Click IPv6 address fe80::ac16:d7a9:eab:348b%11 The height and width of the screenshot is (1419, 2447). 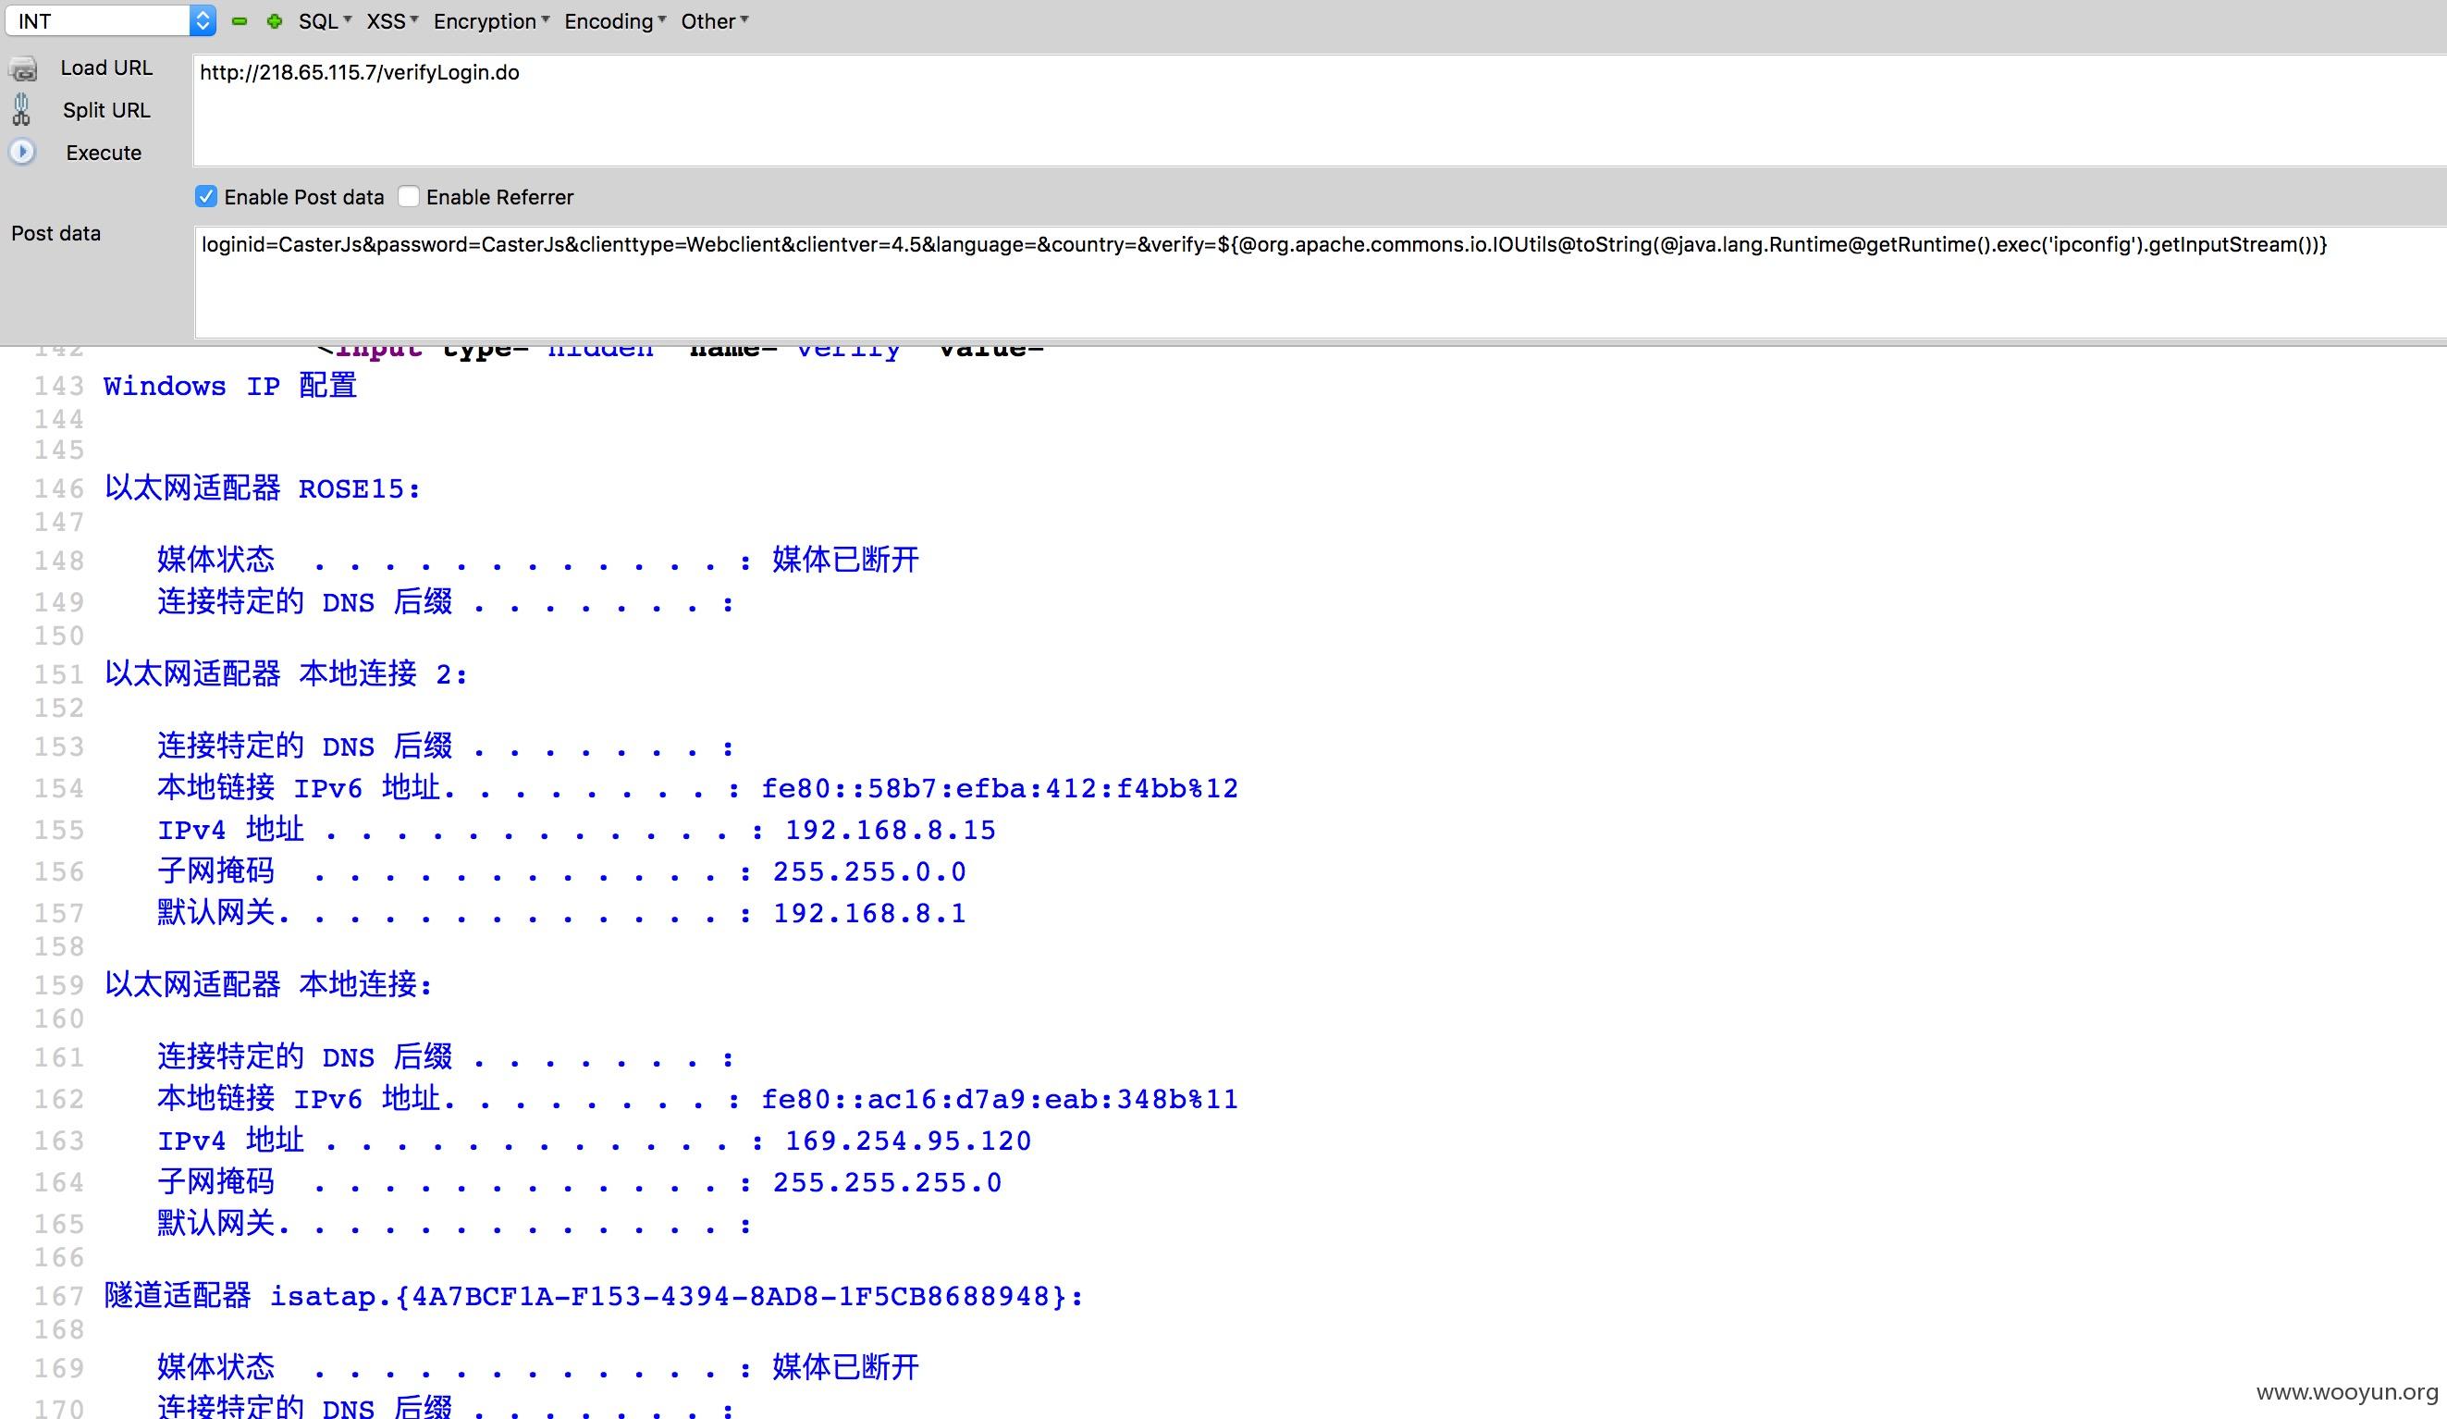(x=999, y=1100)
